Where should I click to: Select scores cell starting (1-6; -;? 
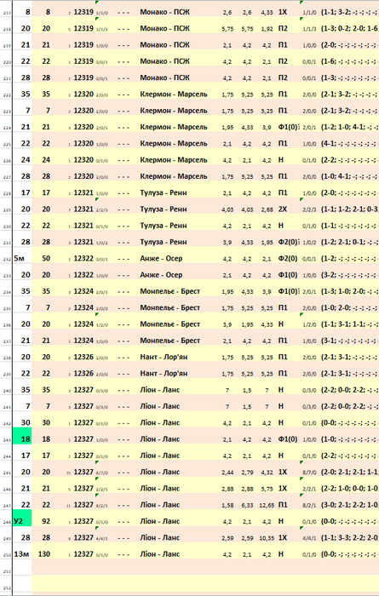click(x=350, y=61)
